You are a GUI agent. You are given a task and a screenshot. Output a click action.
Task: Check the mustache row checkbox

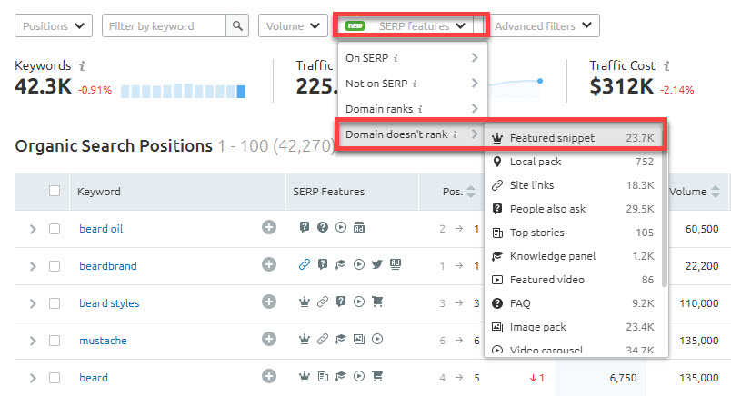pos(55,341)
